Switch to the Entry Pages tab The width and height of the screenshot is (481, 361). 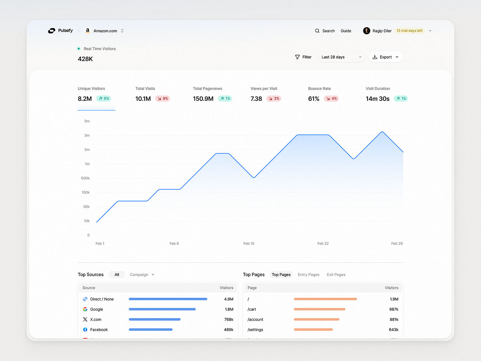pos(309,275)
